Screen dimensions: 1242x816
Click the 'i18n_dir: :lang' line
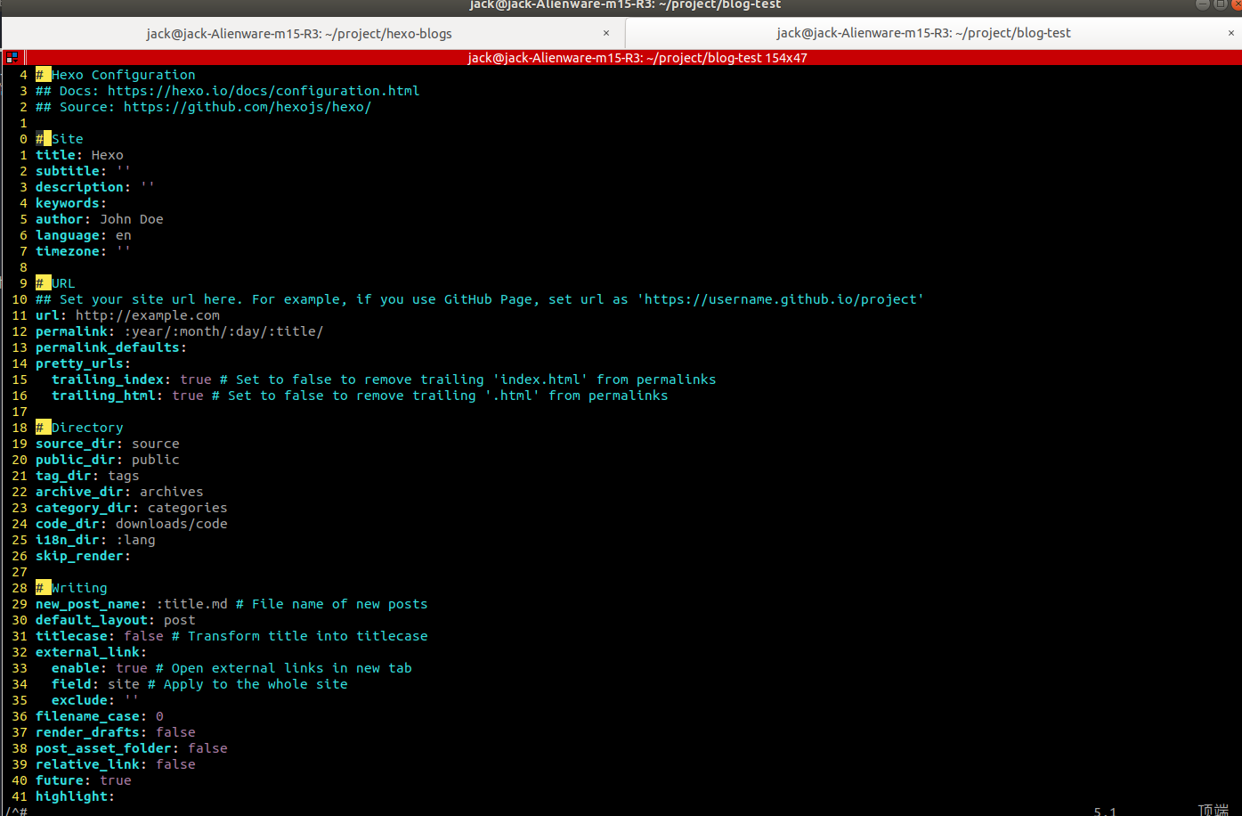click(95, 540)
